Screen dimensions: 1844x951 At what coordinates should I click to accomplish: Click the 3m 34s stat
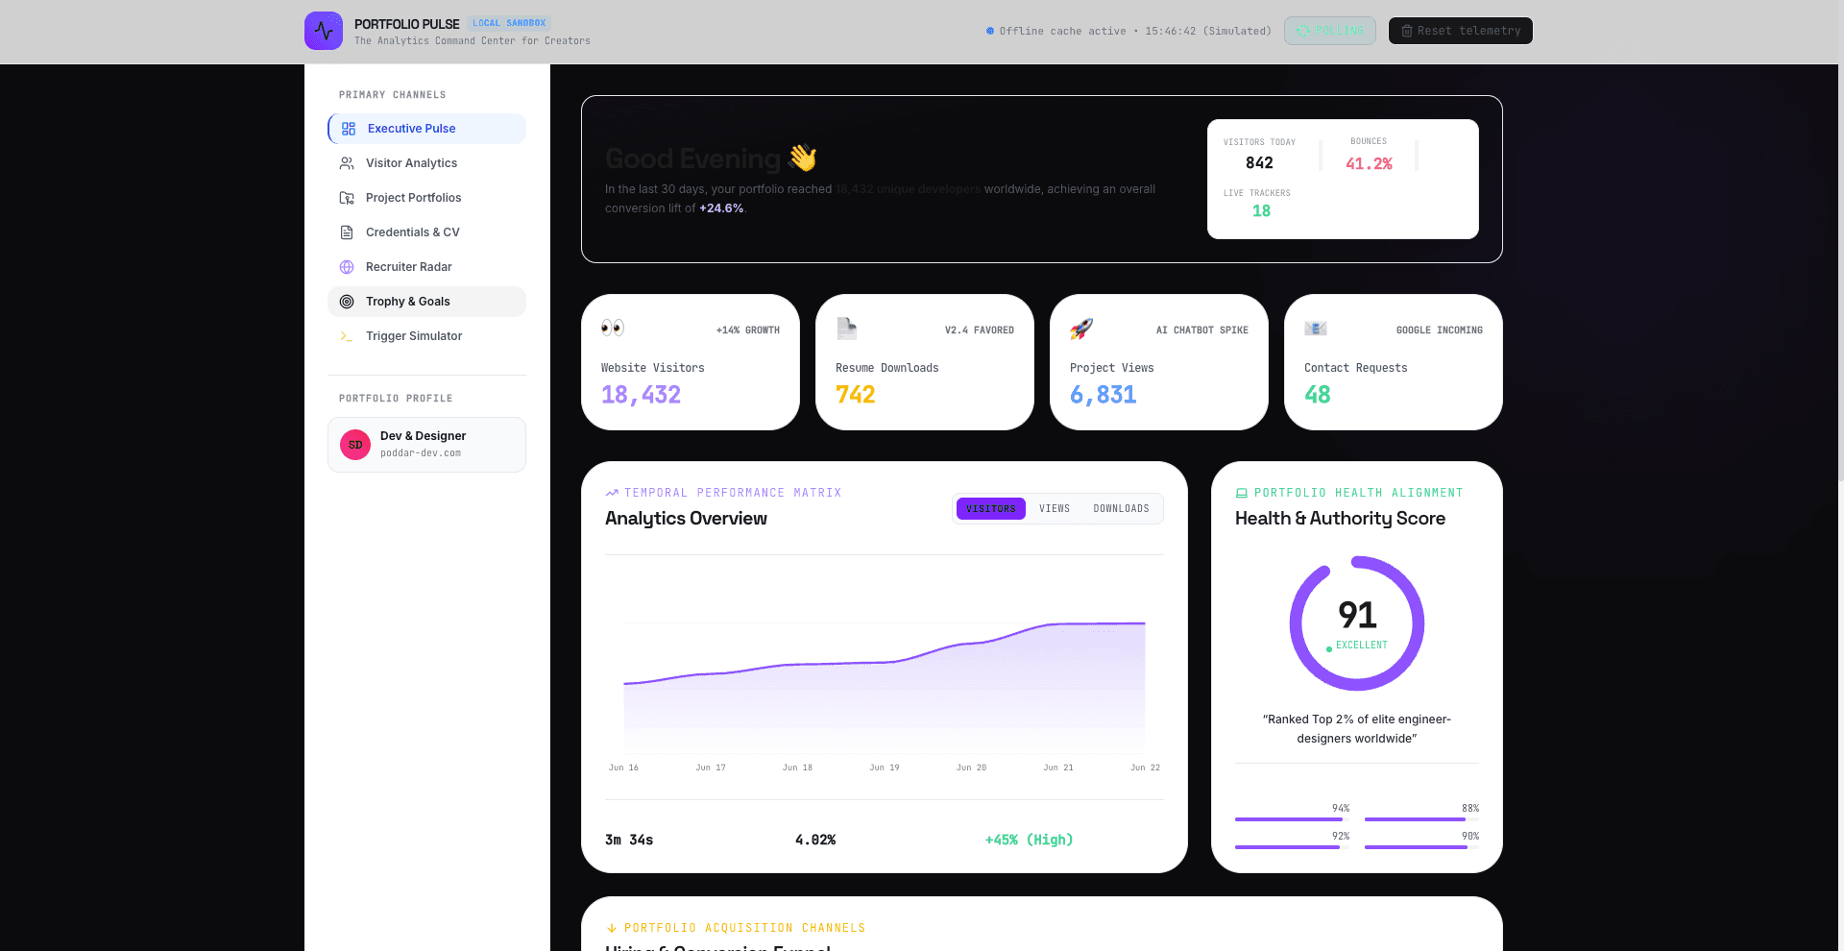629,840
